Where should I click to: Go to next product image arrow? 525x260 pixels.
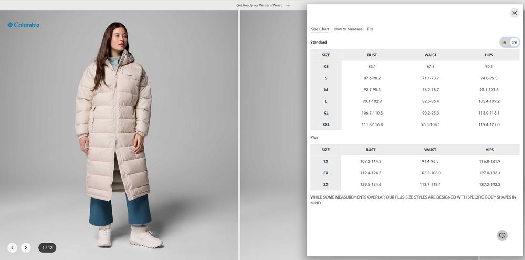pos(26,247)
